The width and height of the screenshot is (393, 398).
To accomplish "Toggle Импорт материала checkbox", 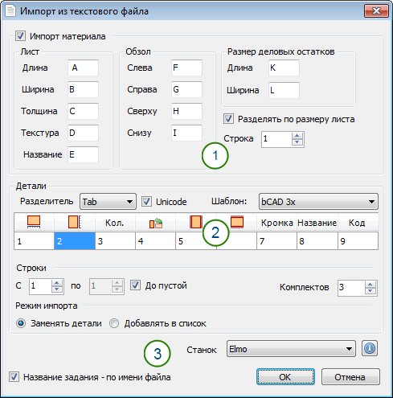I will [x=20, y=36].
